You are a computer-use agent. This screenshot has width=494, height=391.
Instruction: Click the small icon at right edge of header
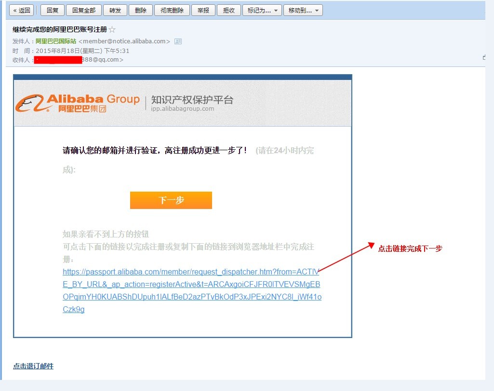(484, 57)
